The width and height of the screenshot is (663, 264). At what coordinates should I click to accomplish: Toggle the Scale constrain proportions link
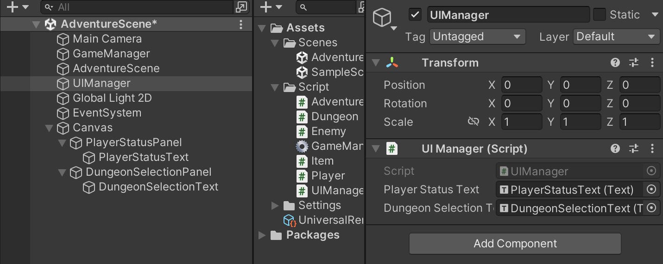point(473,122)
